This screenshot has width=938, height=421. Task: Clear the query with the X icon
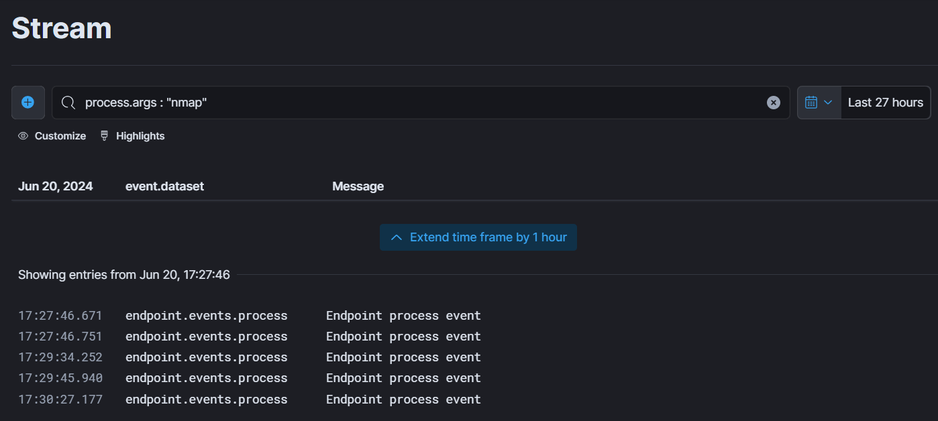coord(774,103)
